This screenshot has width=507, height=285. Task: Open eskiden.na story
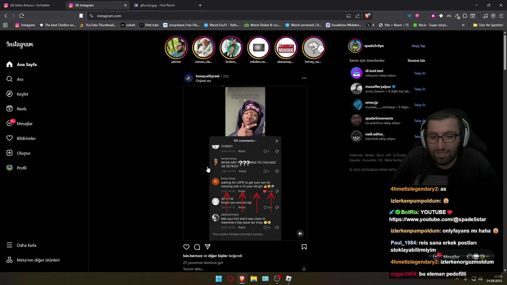pyautogui.click(x=258, y=47)
